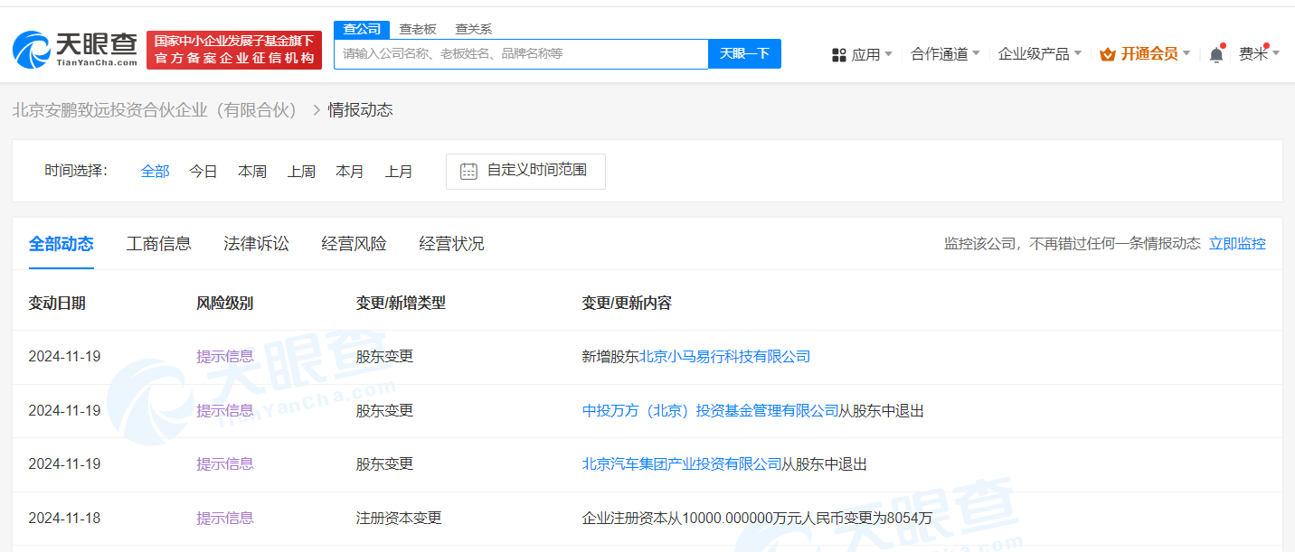This screenshot has width=1295, height=552.
Task: Click the 应用 grid icon
Action: pyautogui.click(x=838, y=54)
